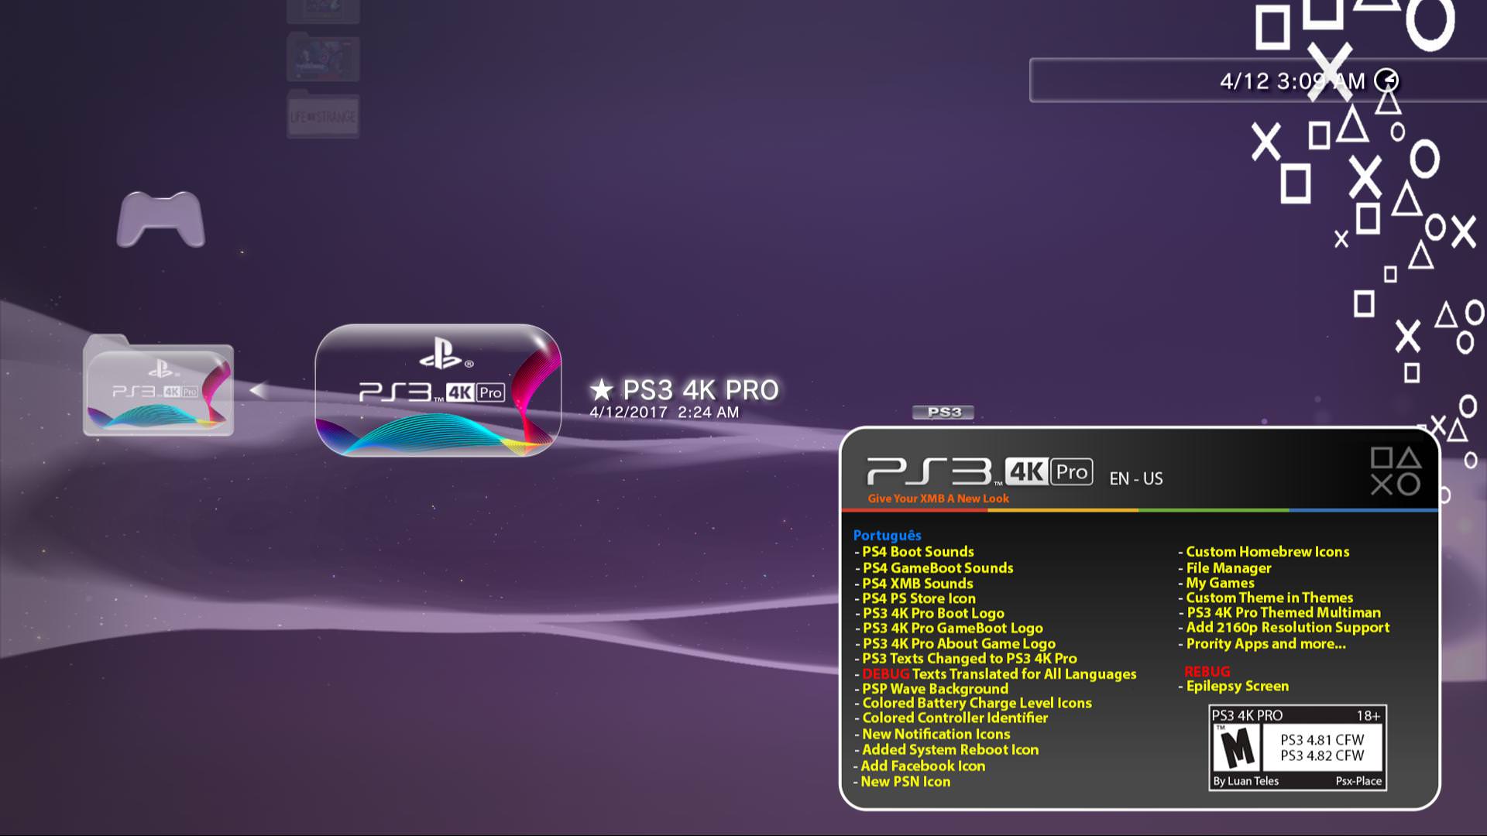1487x836 pixels.
Task: Click the PS3 badge above info panel
Action: click(x=943, y=412)
